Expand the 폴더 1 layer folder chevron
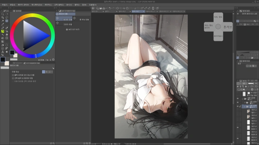259x145 pixels. point(245,103)
